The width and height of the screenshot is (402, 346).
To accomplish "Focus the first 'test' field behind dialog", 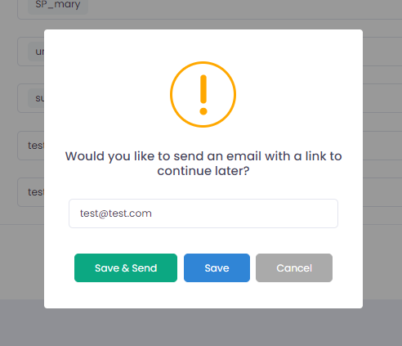I will coord(30,146).
